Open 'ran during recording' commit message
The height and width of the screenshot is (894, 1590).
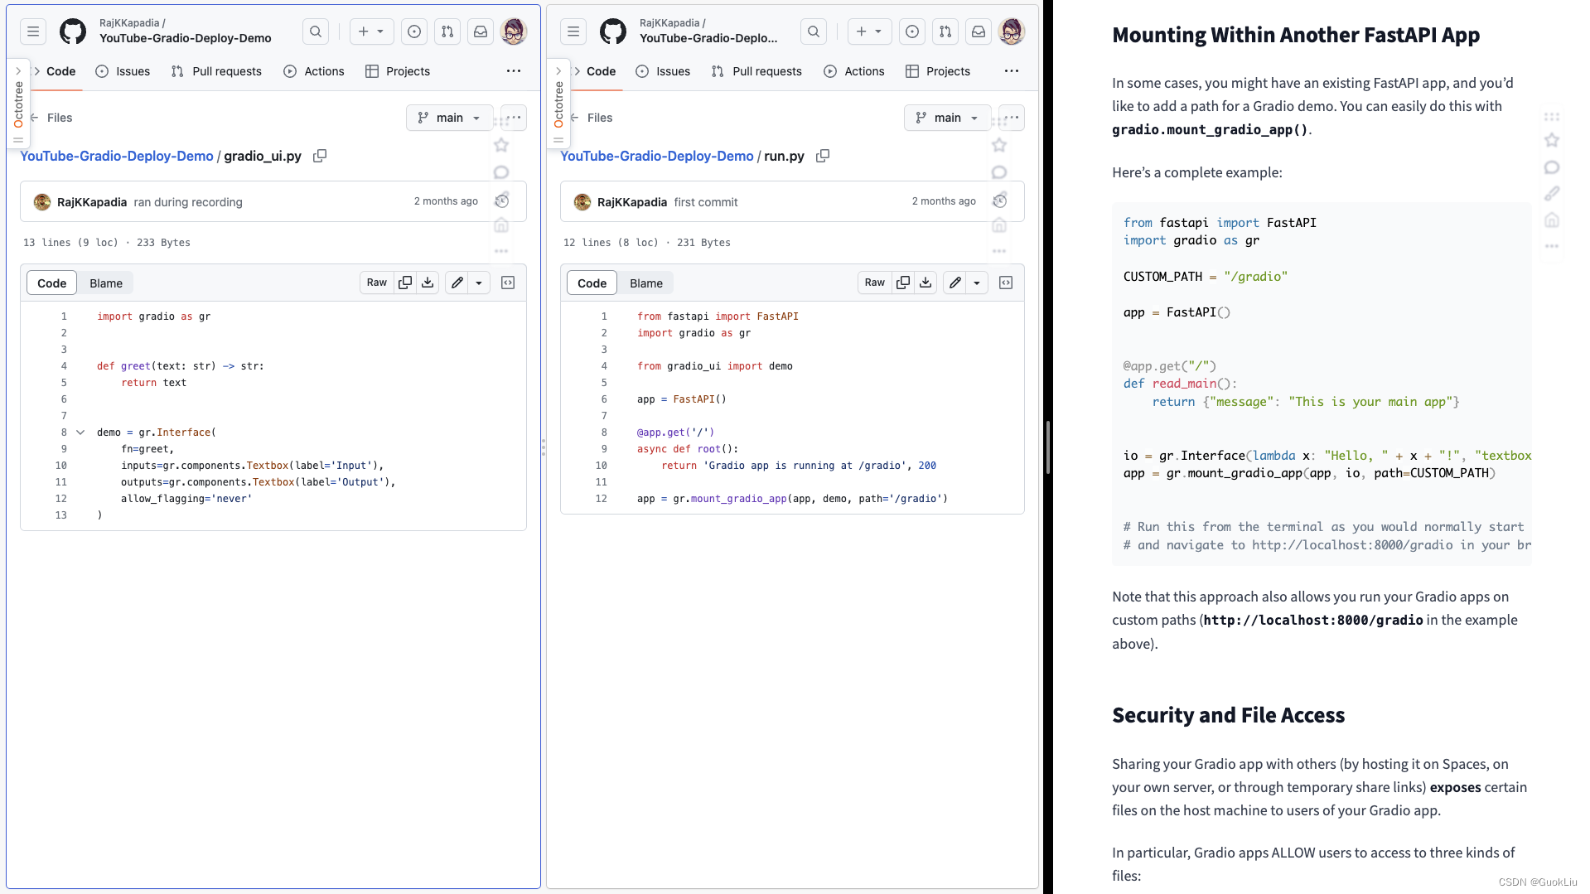[x=188, y=202]
